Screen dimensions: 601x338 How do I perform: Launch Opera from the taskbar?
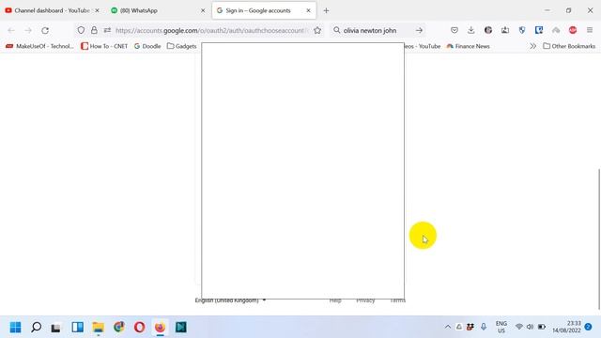140,328
